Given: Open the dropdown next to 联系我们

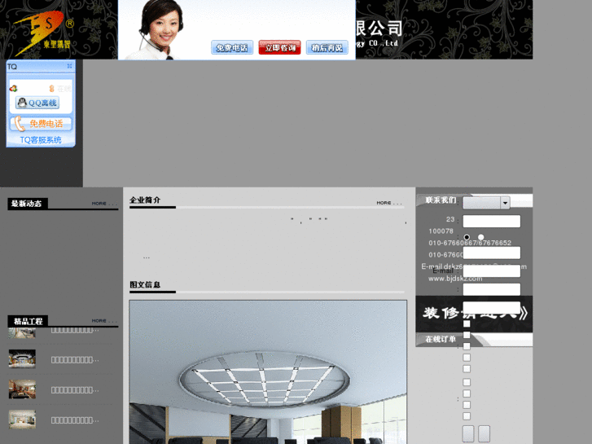Looking at the screenshot, I should [x=486, y=203].
